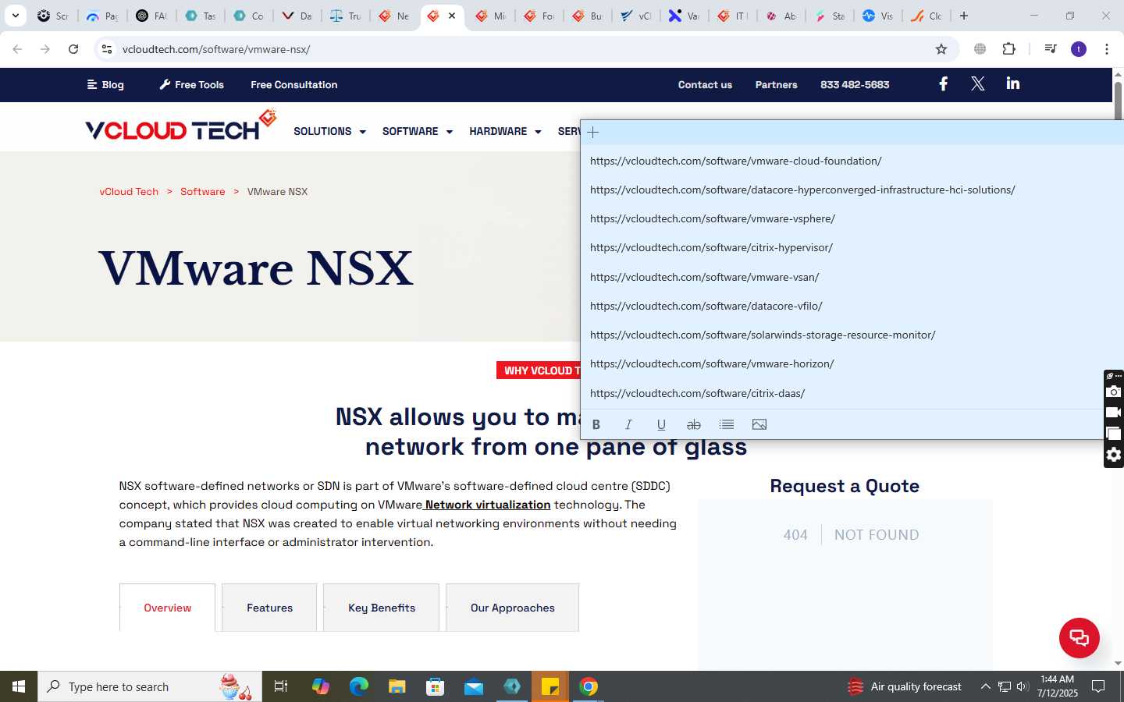Open Free Tools in top bar
Screen dimensions: 1124x702
(192, 84)
